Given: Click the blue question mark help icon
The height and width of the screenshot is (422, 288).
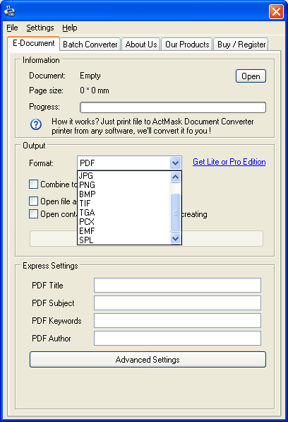Looking at the screenshot, I should [x=36, y=124].
